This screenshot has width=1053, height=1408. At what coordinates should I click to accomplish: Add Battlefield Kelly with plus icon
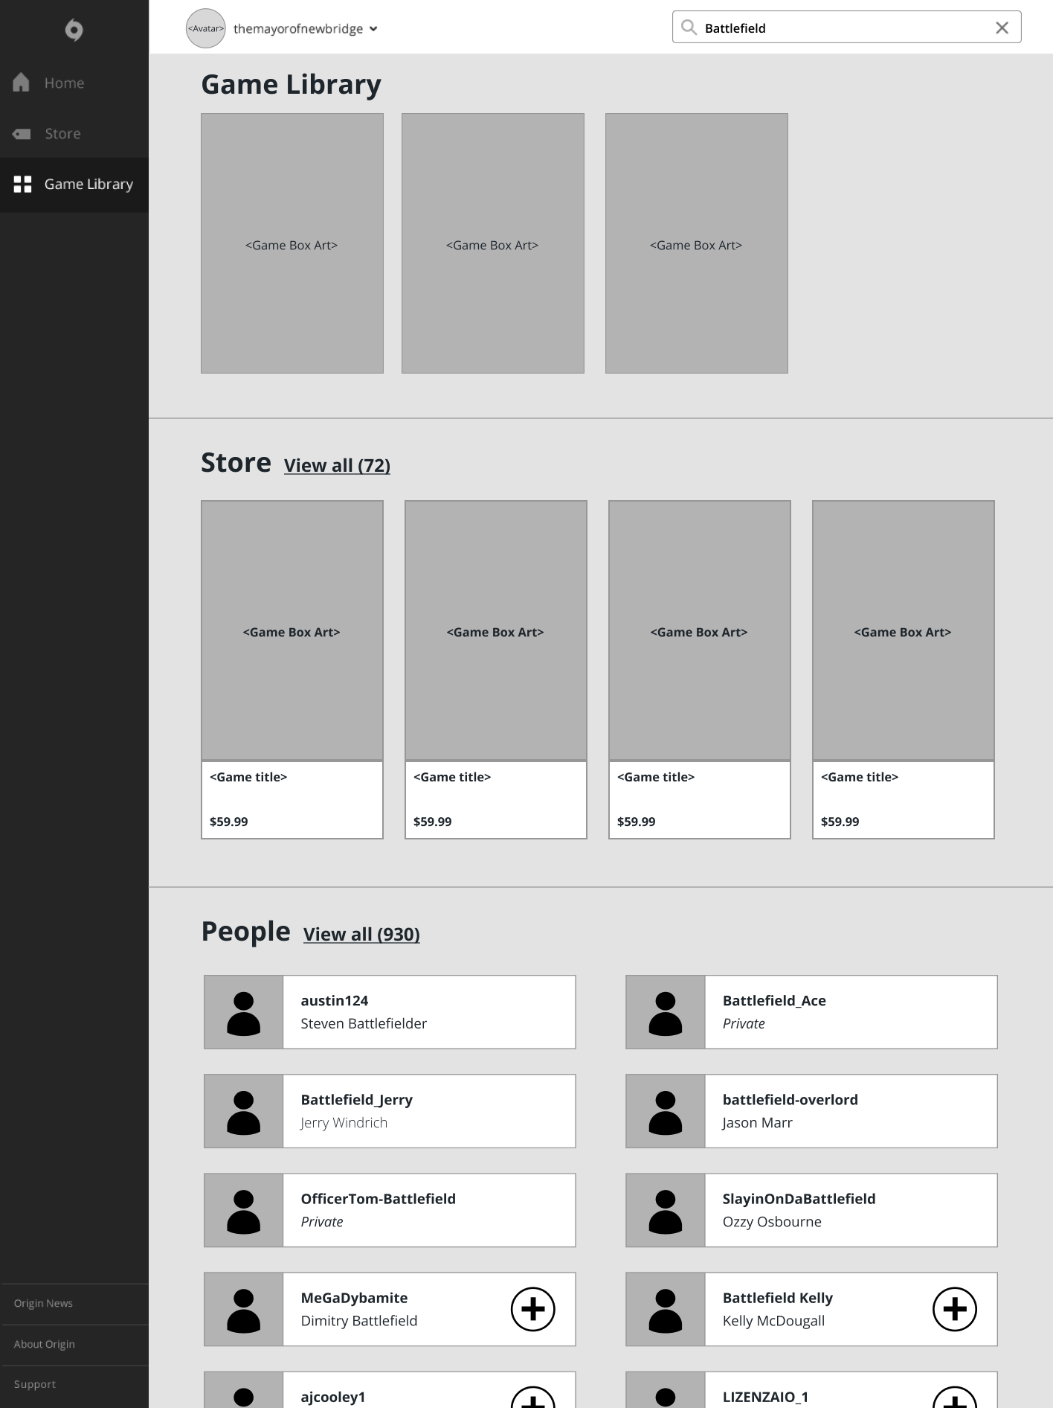pyautogui.click(x=954, y=1309)
